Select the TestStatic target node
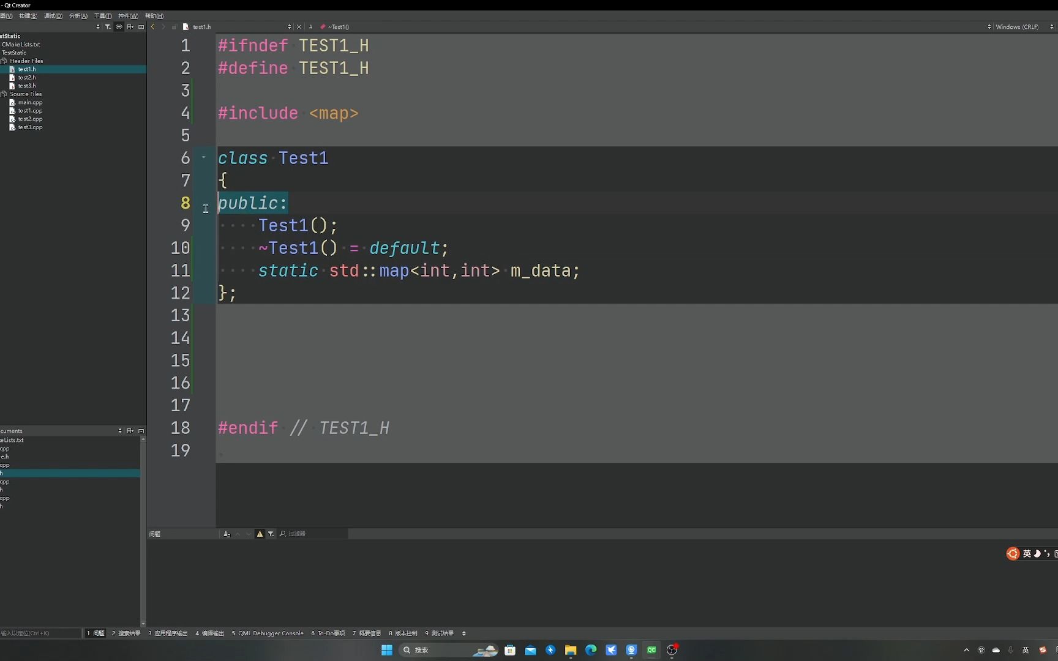This screenshot has height=661, width=1058. (x=14, y=53)
